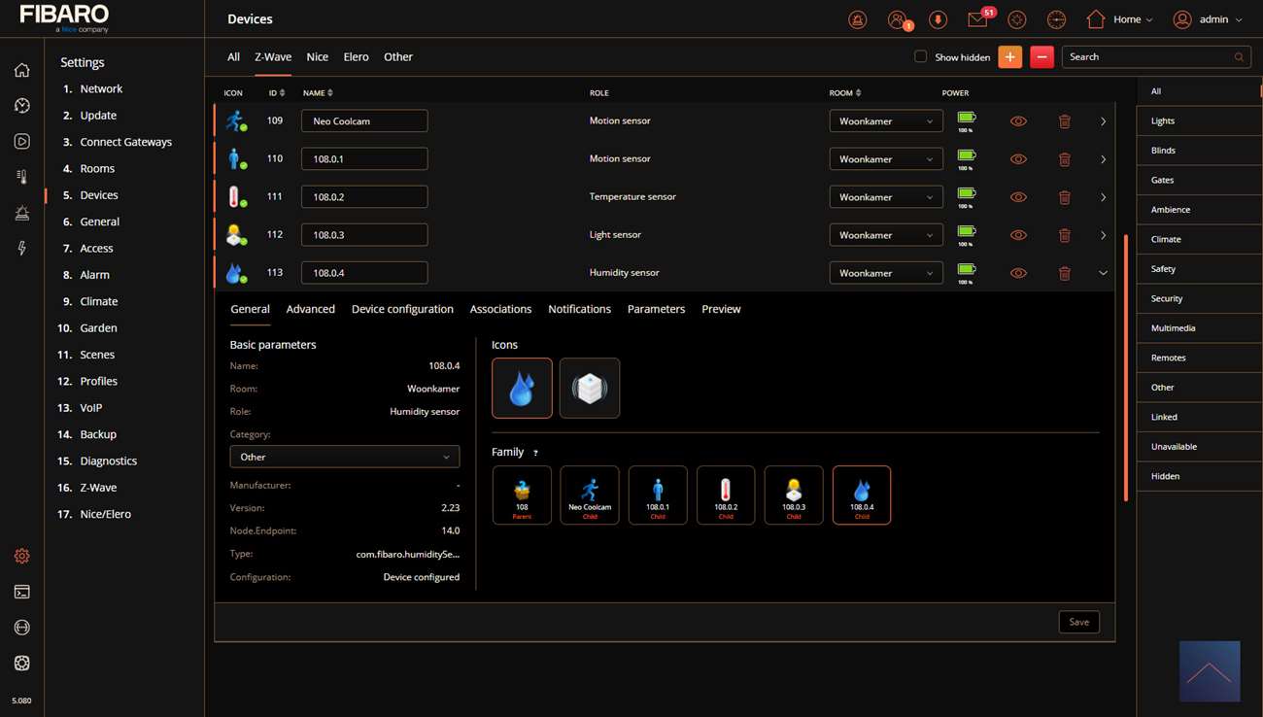
Task: Click the orange add device plus button
Action: 1009,57
